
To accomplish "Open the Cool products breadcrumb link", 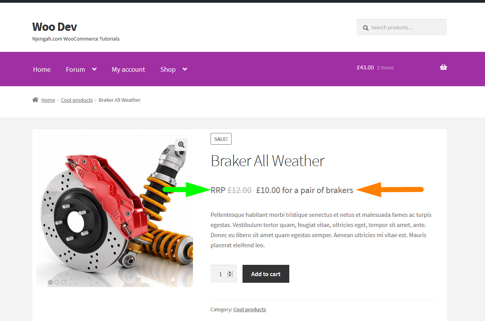I will point(77,100).
